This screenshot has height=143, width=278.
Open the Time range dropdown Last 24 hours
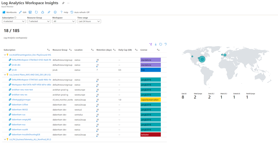pos(89,21)
